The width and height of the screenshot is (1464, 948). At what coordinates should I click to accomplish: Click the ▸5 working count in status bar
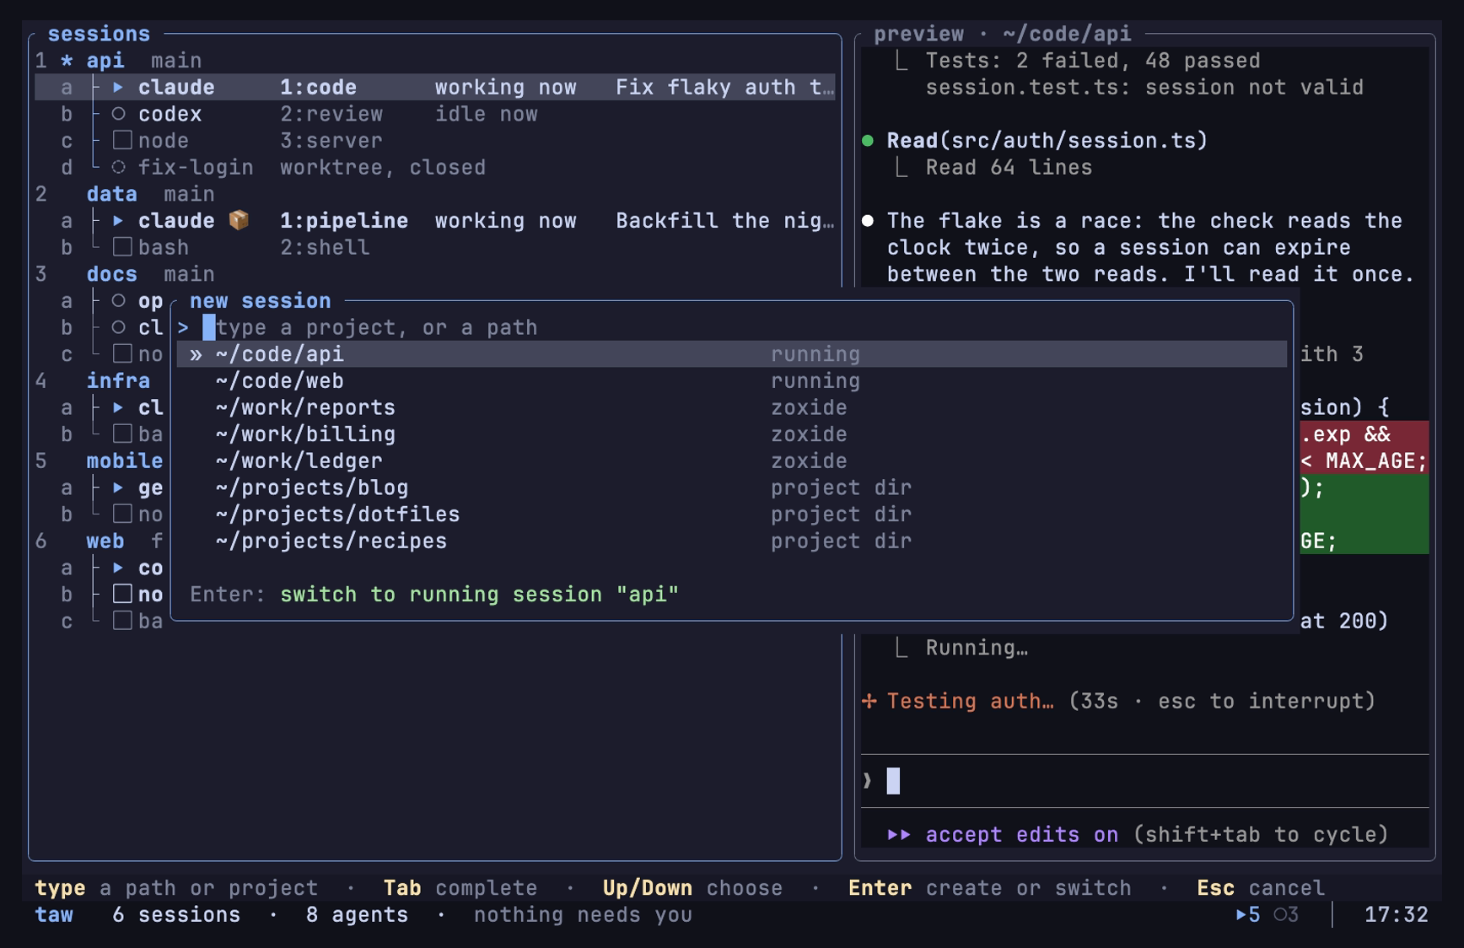(1248, 914)
